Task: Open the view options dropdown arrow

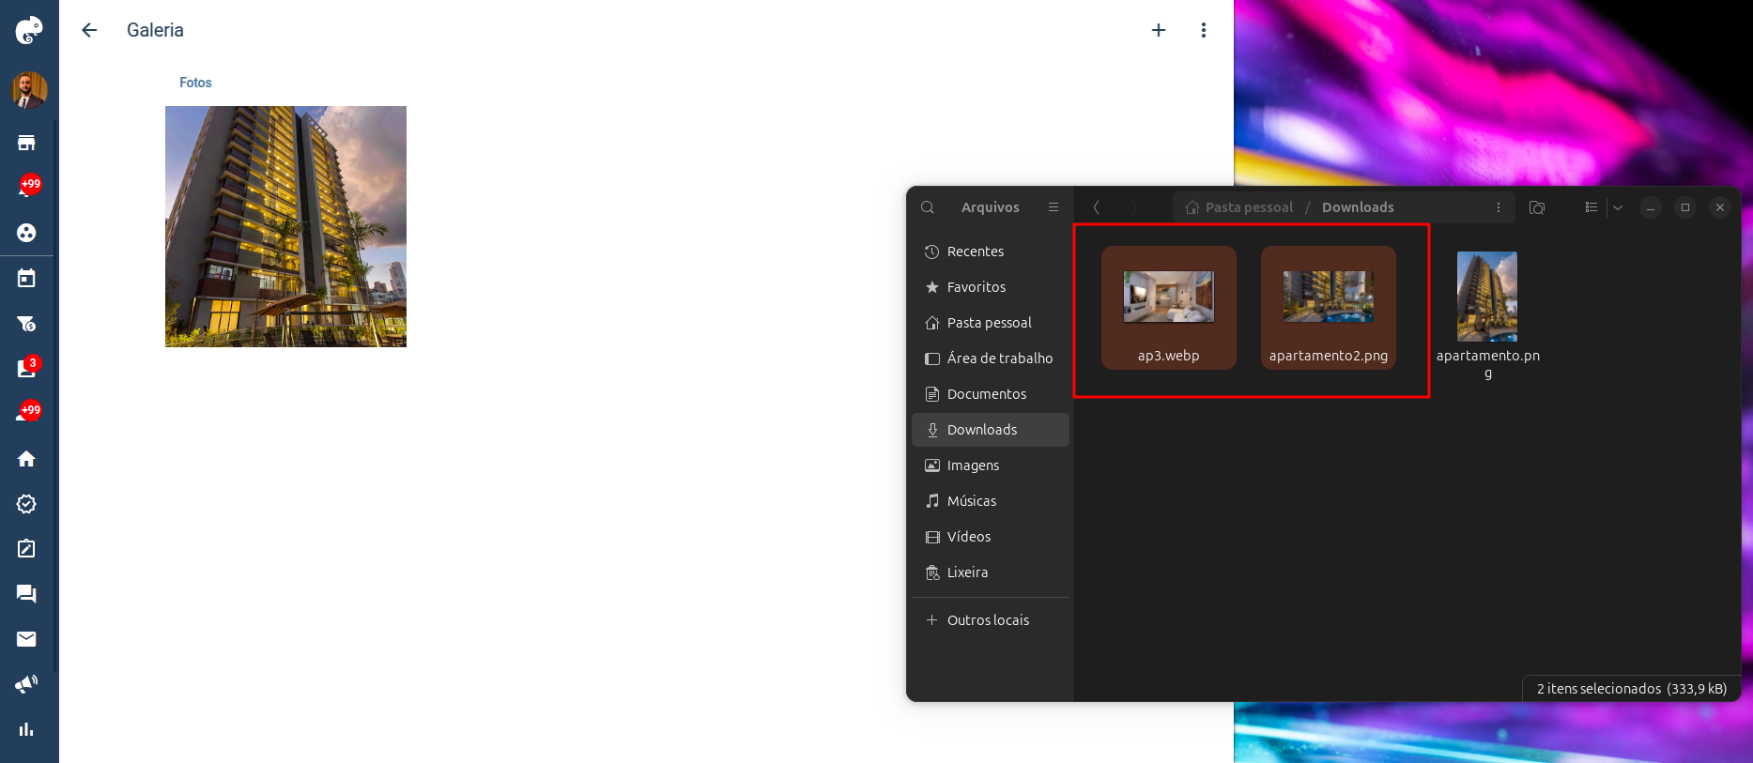Action: (x=1618, y=207)
